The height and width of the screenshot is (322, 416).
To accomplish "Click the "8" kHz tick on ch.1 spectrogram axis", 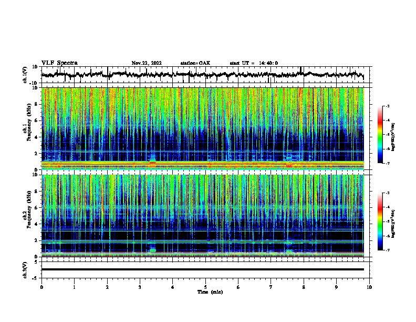I will click(36, 104).
